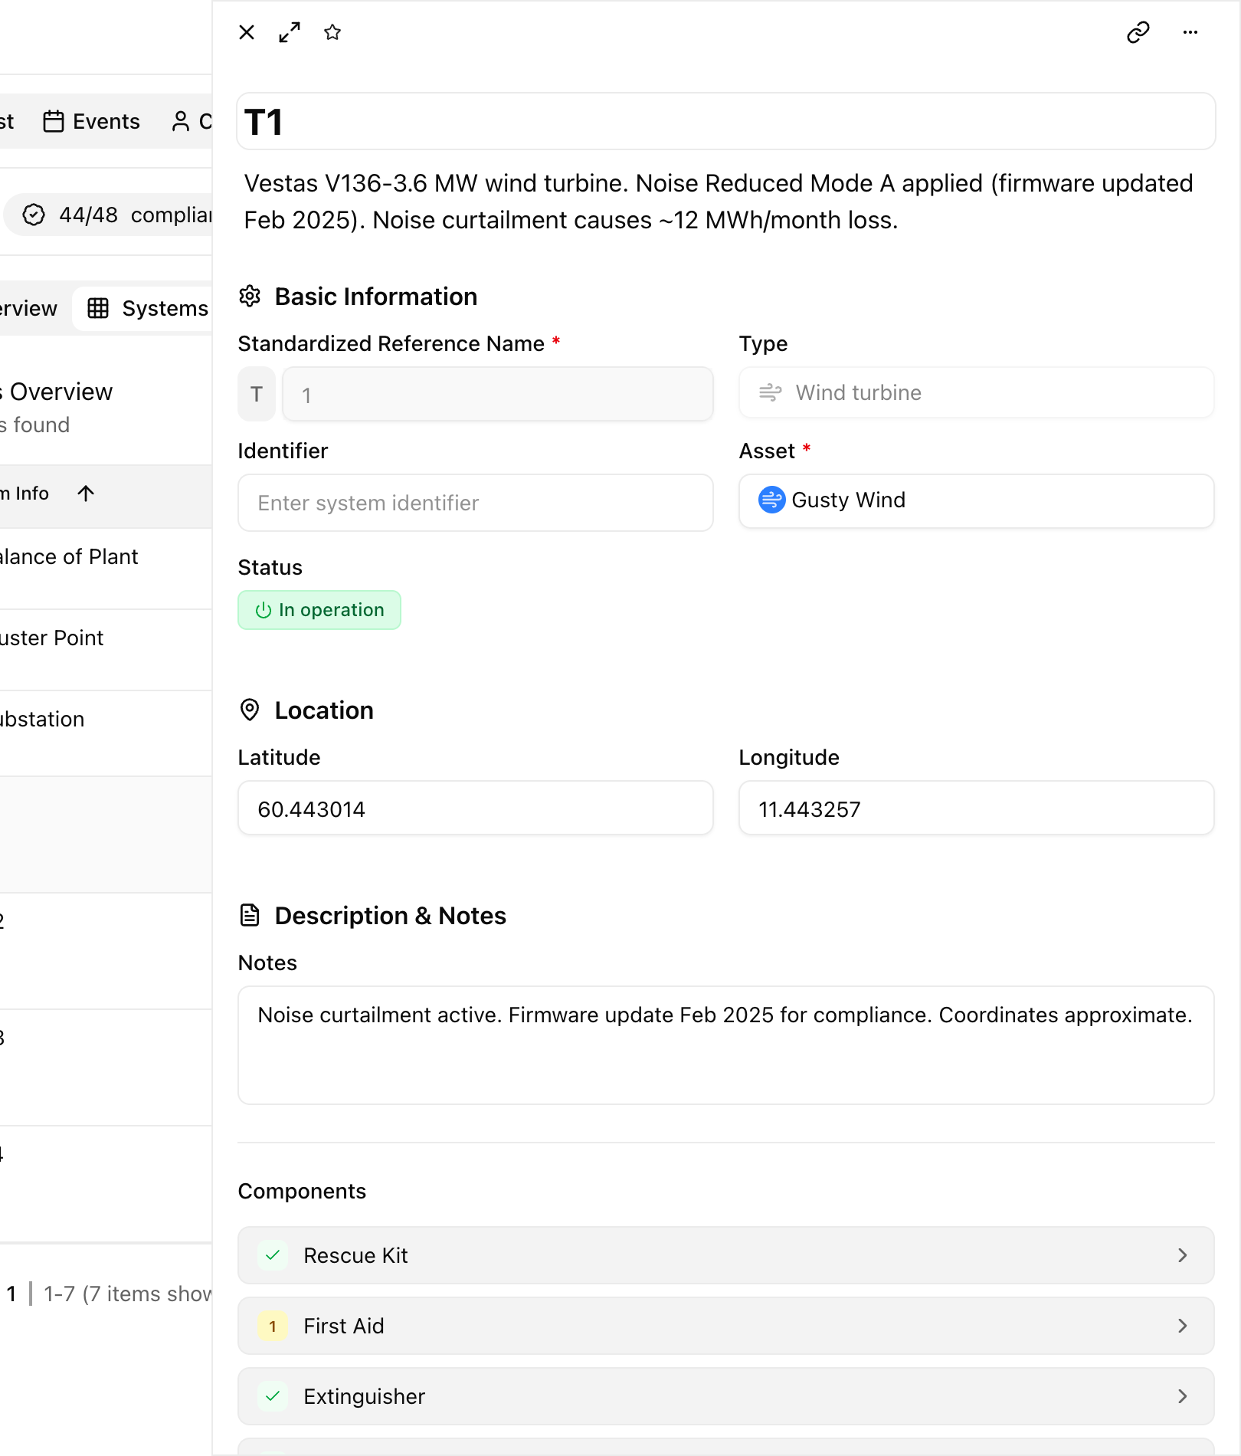The height and width of the screenshot is (1456, 1241).
Task: Click the Events calendar icon
Action: [x=54, y=122]
